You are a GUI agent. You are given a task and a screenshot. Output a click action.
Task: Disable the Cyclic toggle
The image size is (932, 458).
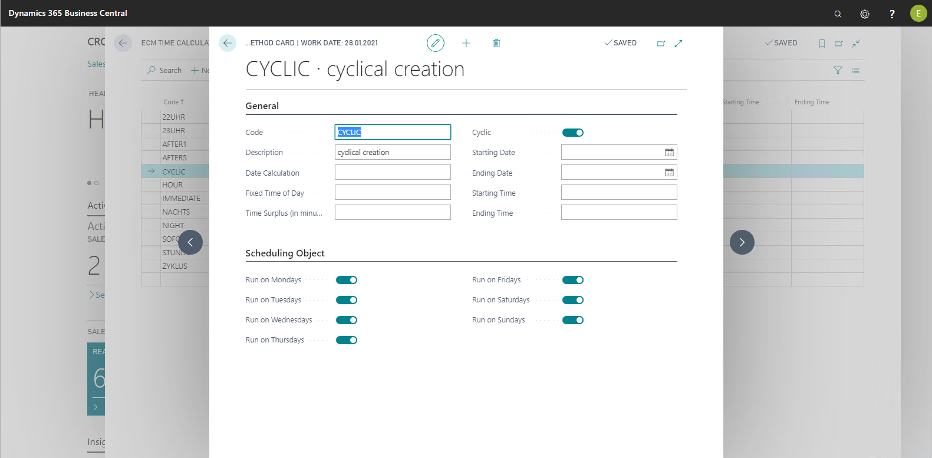point(573,133)
